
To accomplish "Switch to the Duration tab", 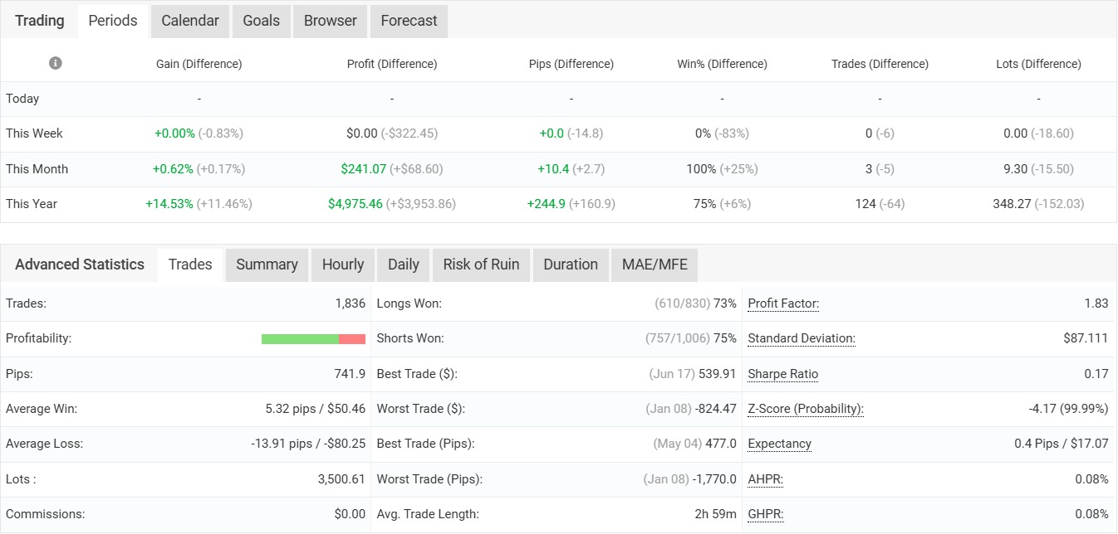I will point(571,265).
